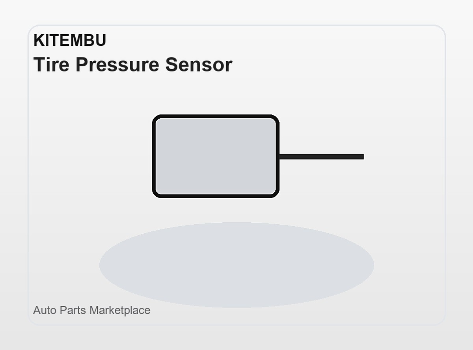Click the left end of the oval shadow
Viewport: 473px width, 350px height.
(102, 265)
